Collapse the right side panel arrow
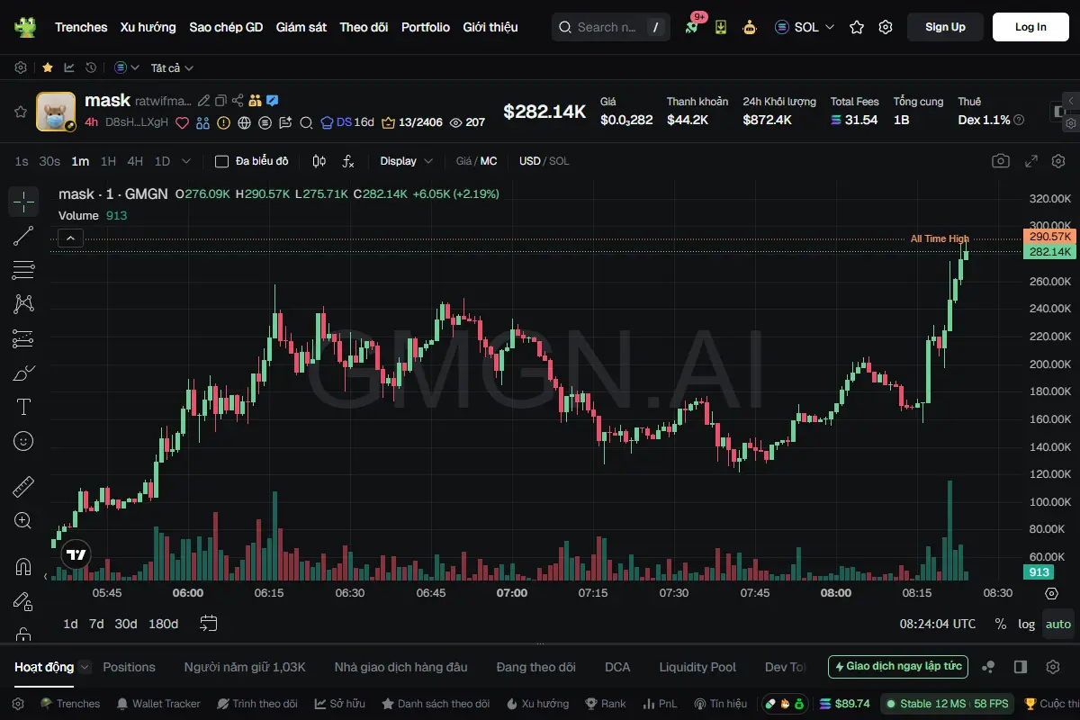 click(x=1070, y=101)
